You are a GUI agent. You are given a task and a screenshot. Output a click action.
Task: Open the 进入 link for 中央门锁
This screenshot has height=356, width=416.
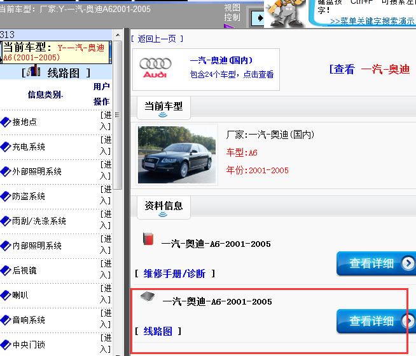106,343
